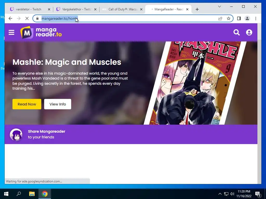
Task: Open the MangaReader user profile icon
Action: pyautogui.click(x=249, y=32)
